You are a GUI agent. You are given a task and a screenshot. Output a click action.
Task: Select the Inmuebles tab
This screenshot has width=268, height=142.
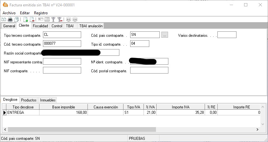point(48,100)
